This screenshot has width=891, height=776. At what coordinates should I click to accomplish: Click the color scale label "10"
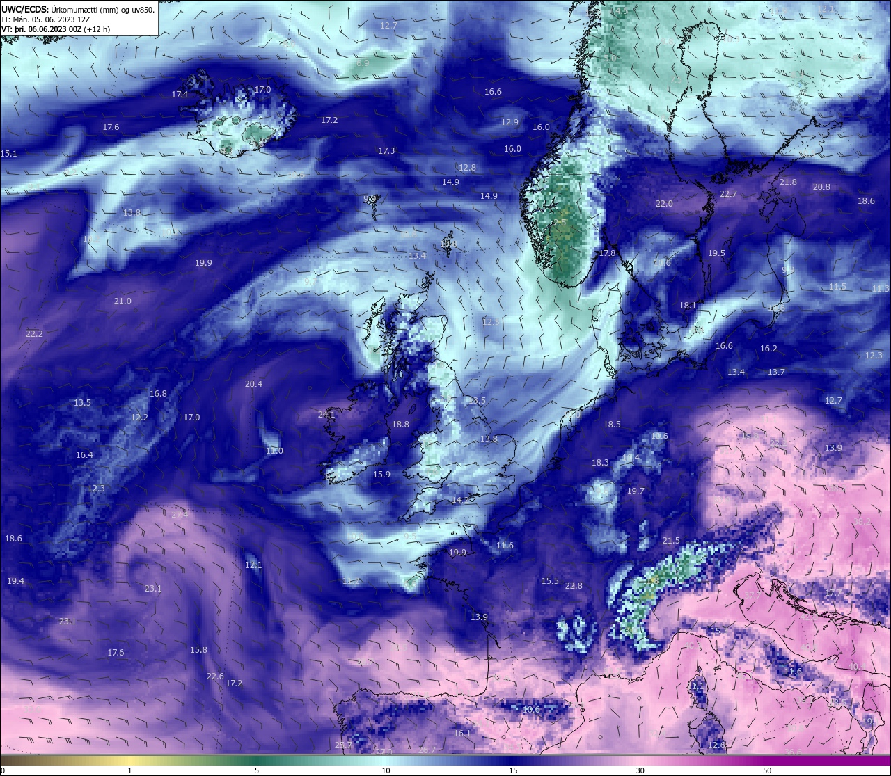[386, 770]
